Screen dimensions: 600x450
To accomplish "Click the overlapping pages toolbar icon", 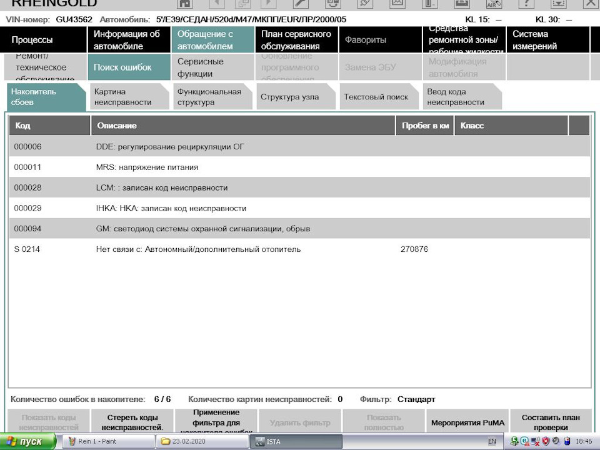I will tap(242, 4).
